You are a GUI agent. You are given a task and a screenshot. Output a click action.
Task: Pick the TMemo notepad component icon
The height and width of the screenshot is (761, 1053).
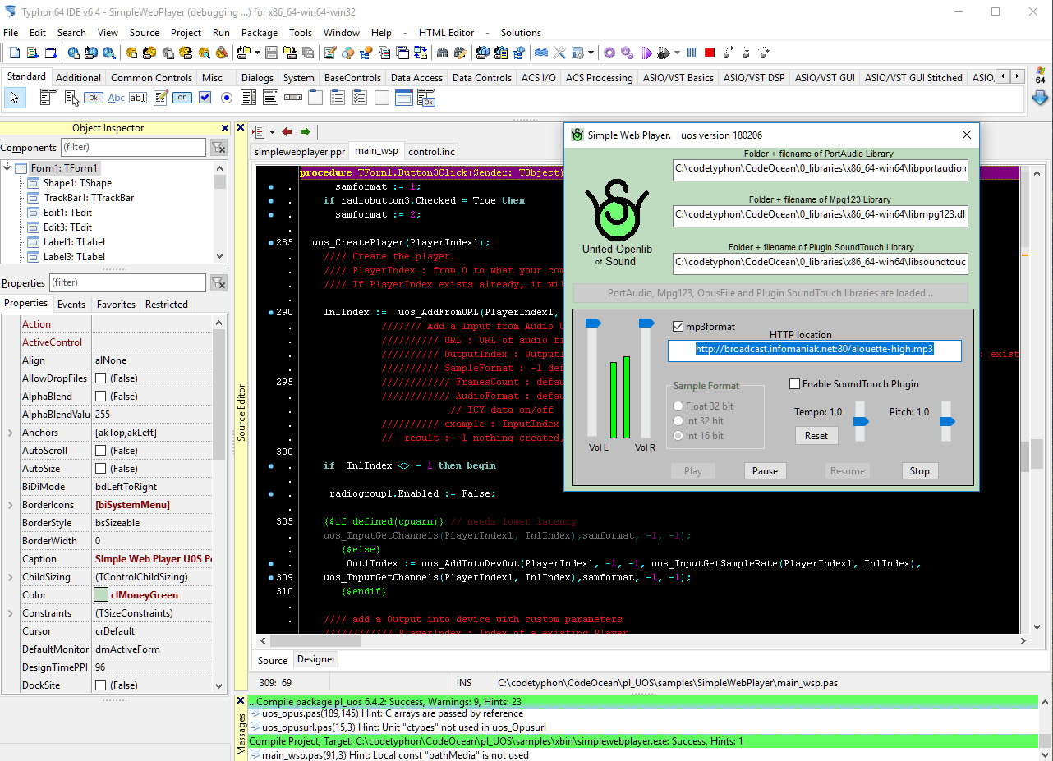click(x=161, y=98)
